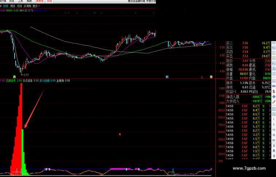Expand the 更多 period options

36,6
